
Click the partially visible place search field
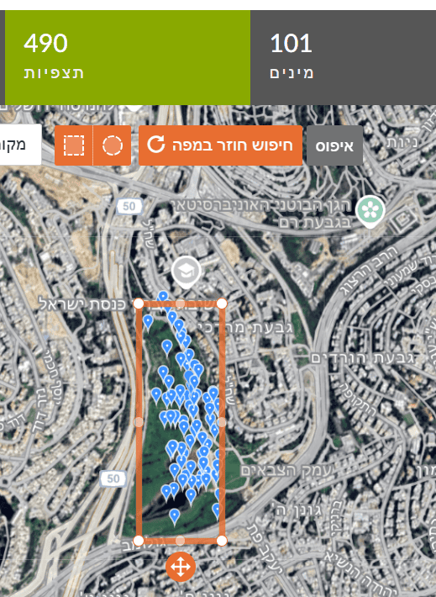point(20,145)
